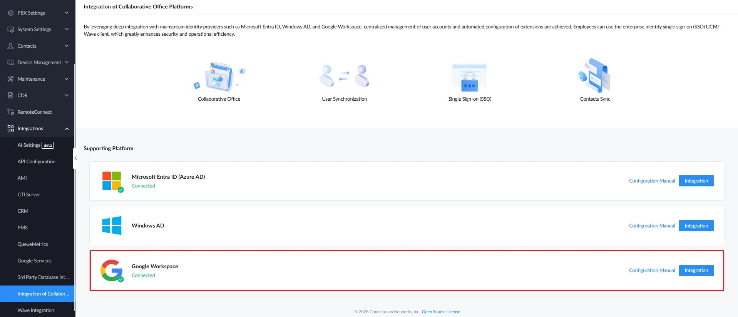The height and width of the screenshot is (317, 738).
Task: Click the Connected status under Google Workspace
Action: [x=143, y=276]
